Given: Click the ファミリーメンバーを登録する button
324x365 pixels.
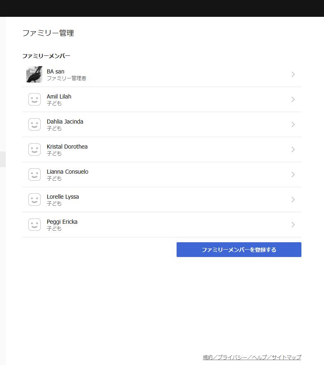Looking at the screenshot, I should pyautogui.click(x=239, y=250).
